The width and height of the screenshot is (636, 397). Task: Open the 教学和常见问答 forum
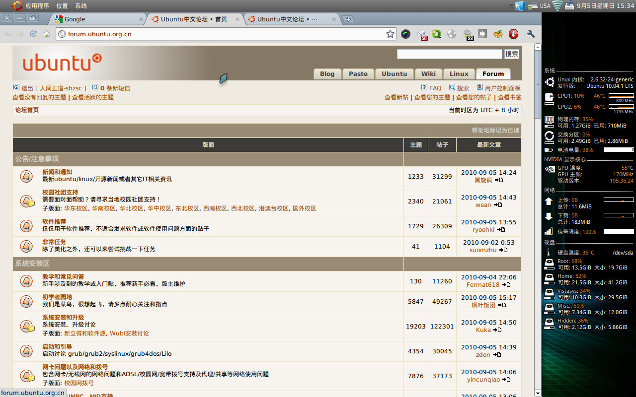[63, 277]
